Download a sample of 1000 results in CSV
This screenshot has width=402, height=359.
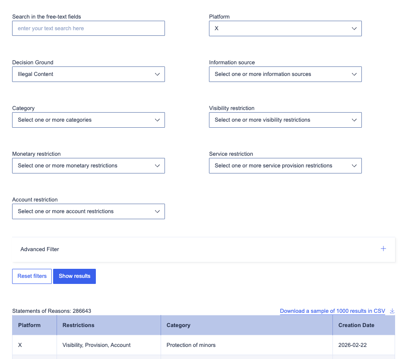(x=332, y=311)
